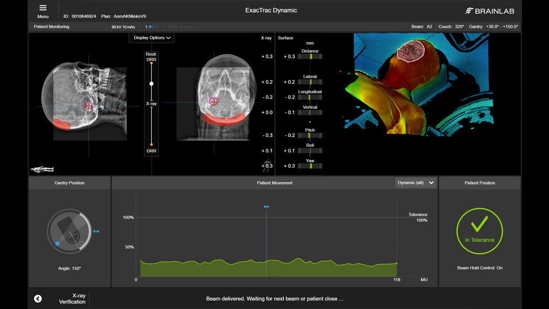Viewport: 549px width, 309px height.
Task: Click the blue dots beside gantry dial
Action: coord(96,231)
